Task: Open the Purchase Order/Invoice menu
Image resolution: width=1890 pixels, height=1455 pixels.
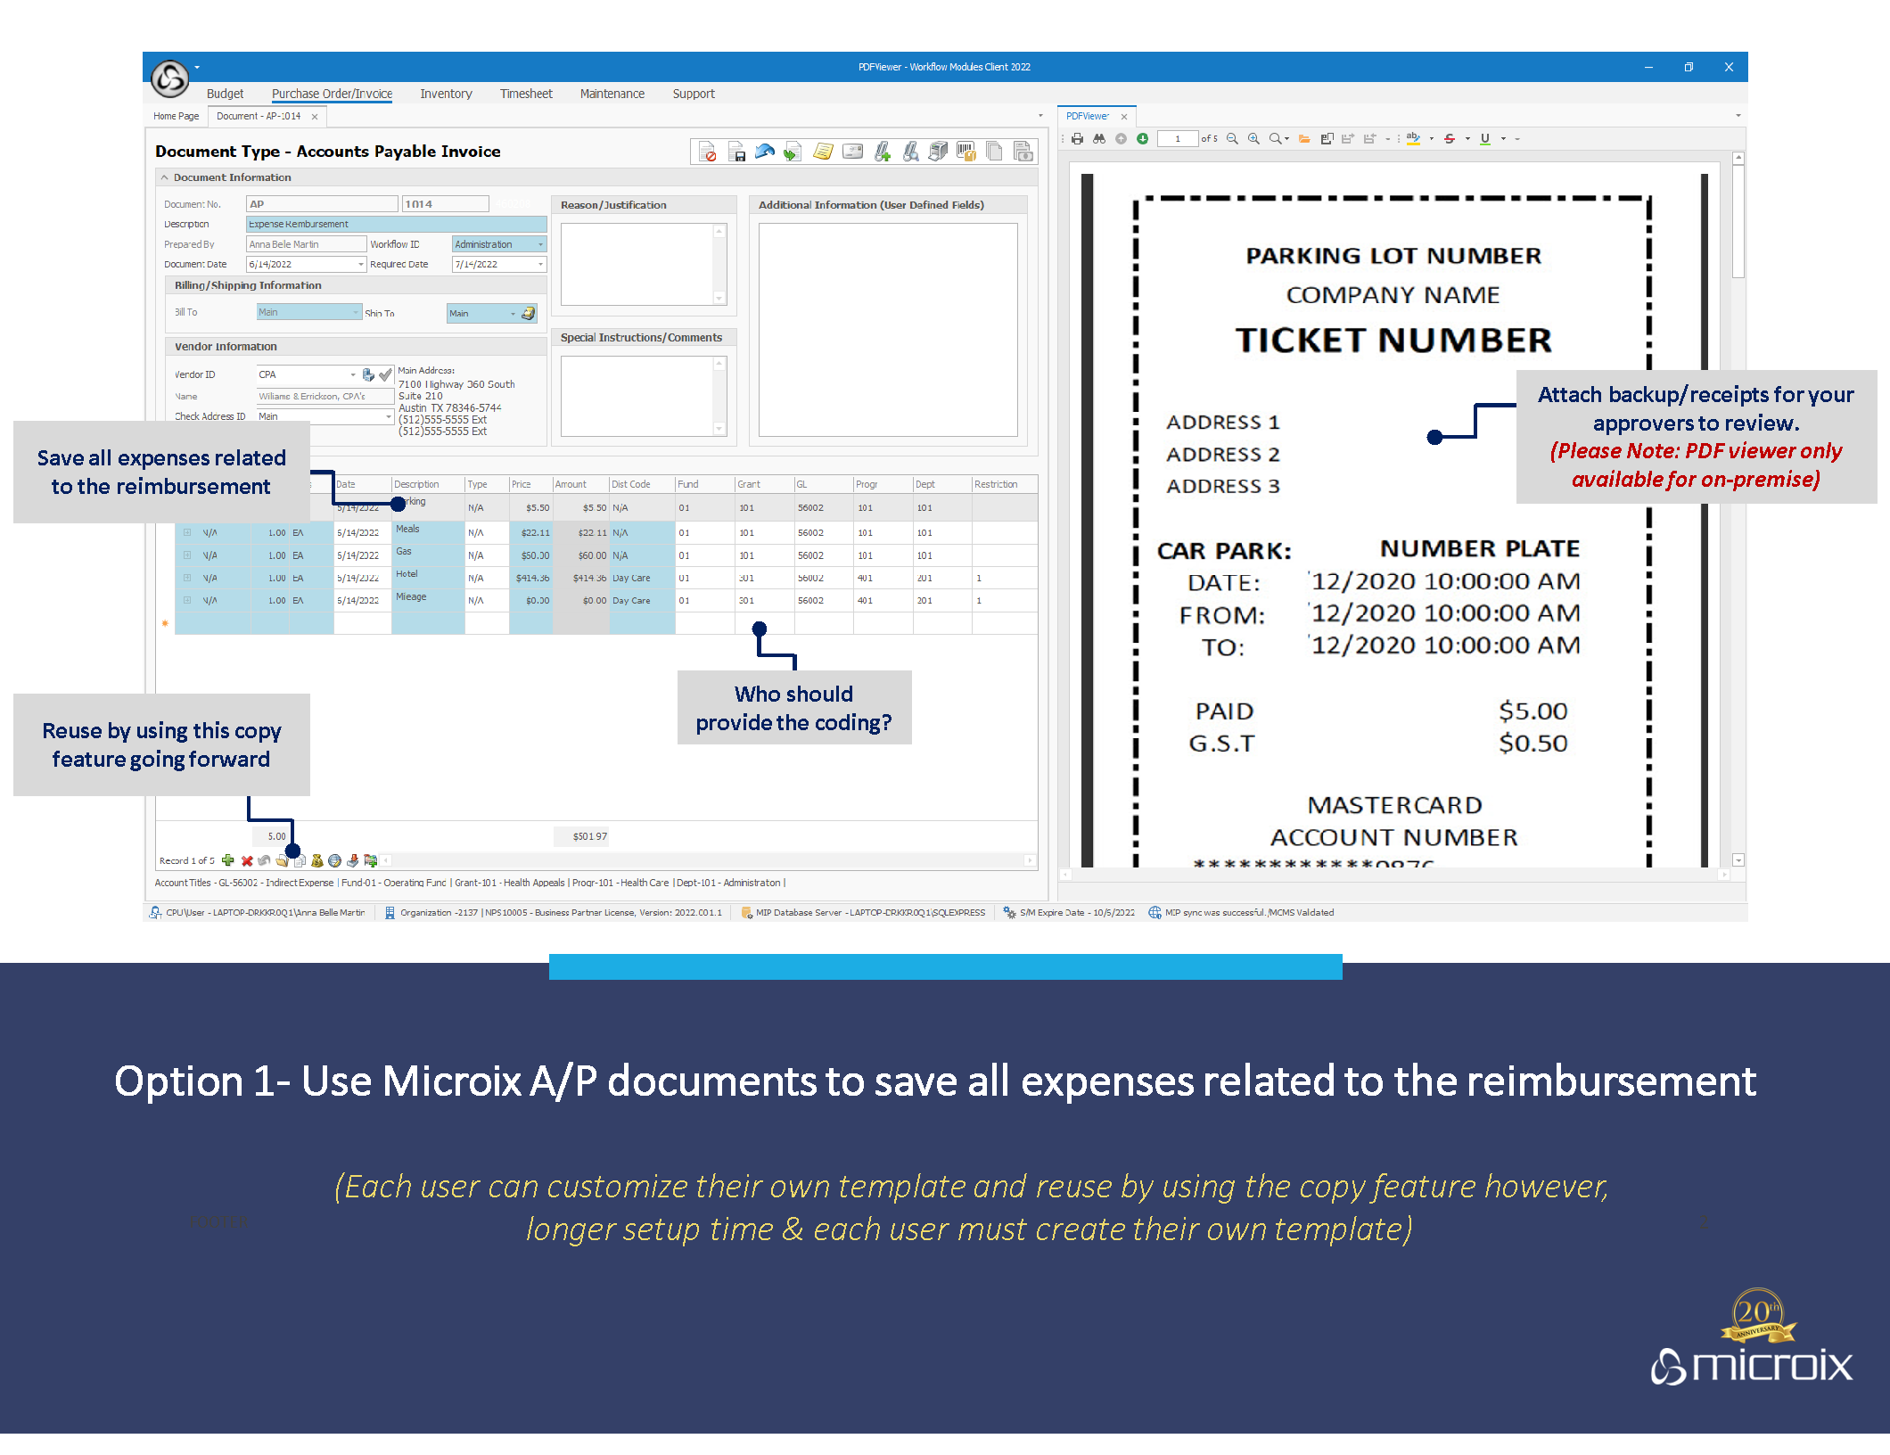Action: (x=332, y=94)
